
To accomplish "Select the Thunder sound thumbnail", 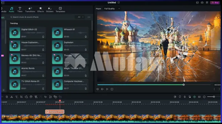I will (57, 59).
